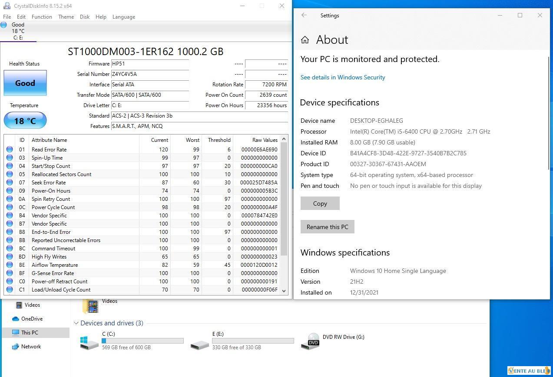Click the back arrow in Settings window
The image size is (553, 377).
pos(304,15)
